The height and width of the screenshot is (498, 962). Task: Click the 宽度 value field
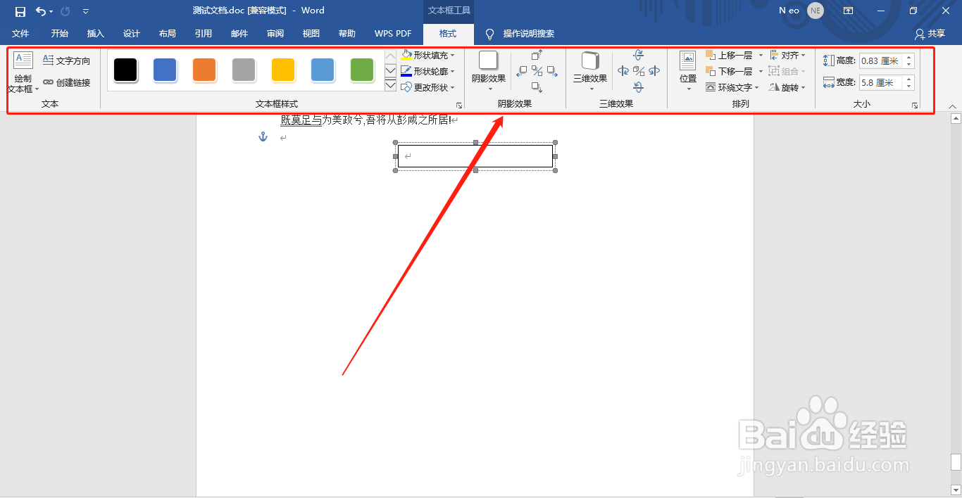881,82
